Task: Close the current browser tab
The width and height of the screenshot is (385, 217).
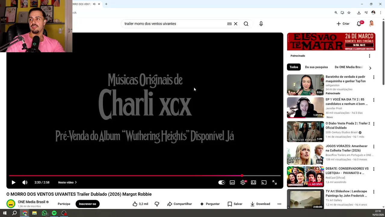Action: coord(99,4)
